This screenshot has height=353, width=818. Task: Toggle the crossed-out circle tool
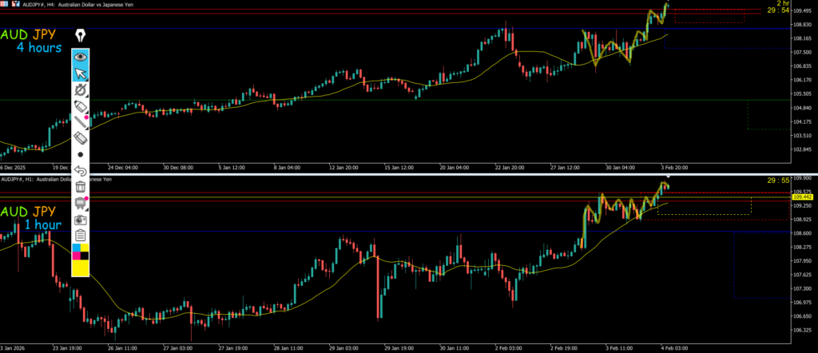tap(81, 90)
